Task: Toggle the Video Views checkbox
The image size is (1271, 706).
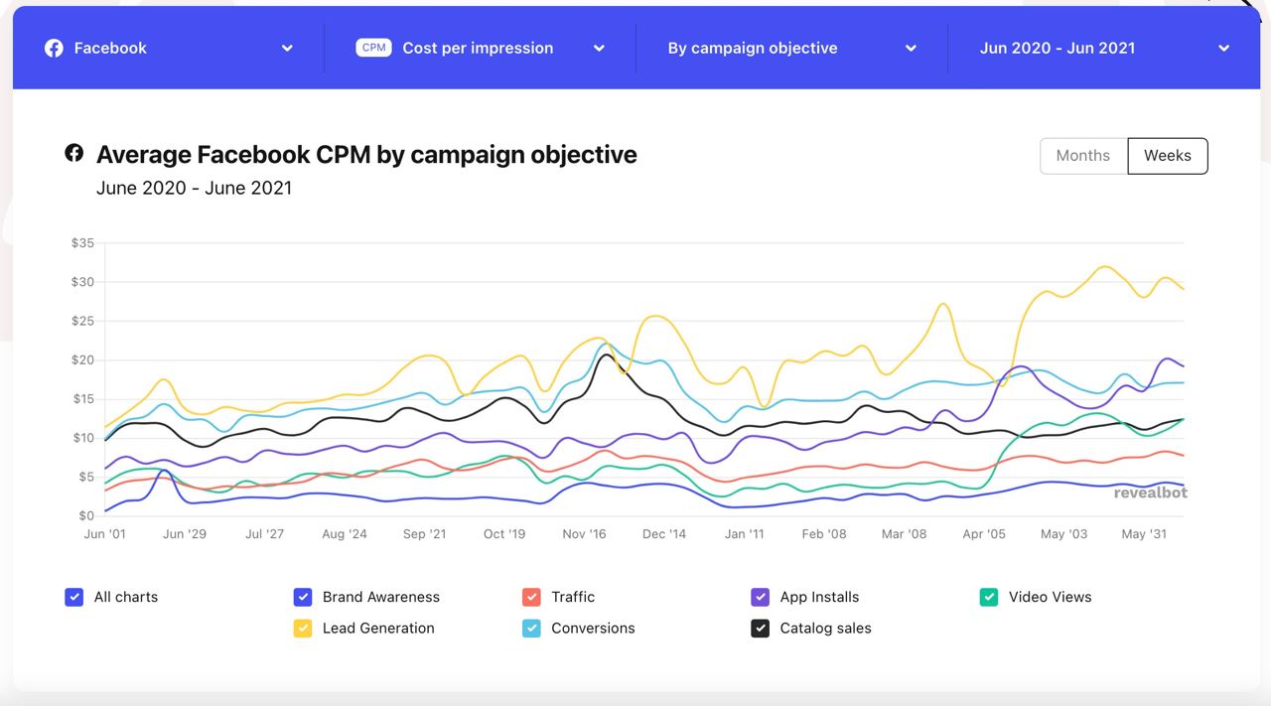Action: (x=989, y=597)
